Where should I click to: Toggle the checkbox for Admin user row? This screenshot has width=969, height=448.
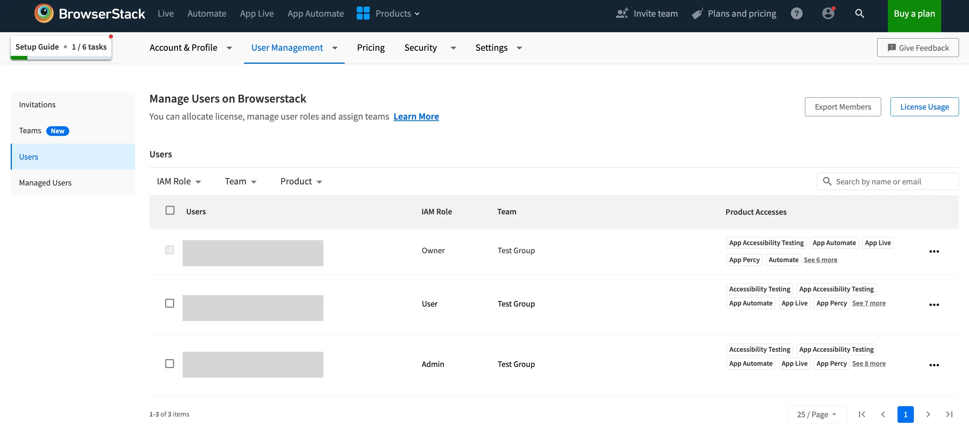click(169, 363)
